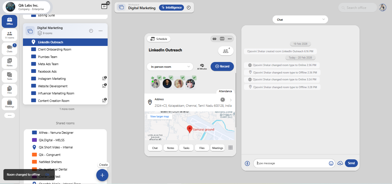Screen dimensions: 392x184
Task: Click the Schedule button
Action: (x=159, y=39)
